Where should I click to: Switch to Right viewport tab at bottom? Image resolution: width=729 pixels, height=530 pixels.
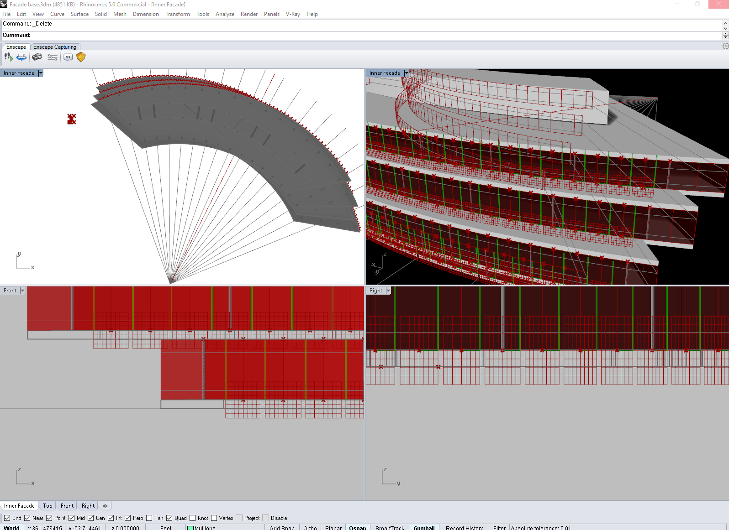[88, 506]
